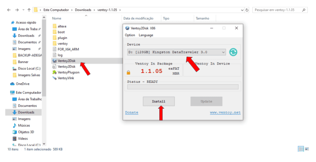The height and width of the screenshot is (162, 316).
Task: Click the sidebar scrollbar up arrow
Action: (44, 18)
